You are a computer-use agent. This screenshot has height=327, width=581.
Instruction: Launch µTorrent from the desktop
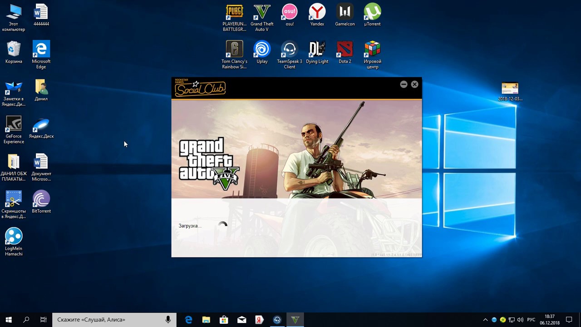point(372,15)
